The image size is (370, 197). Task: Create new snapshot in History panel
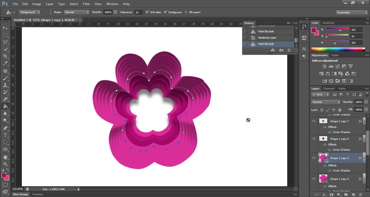click(281, 50)
